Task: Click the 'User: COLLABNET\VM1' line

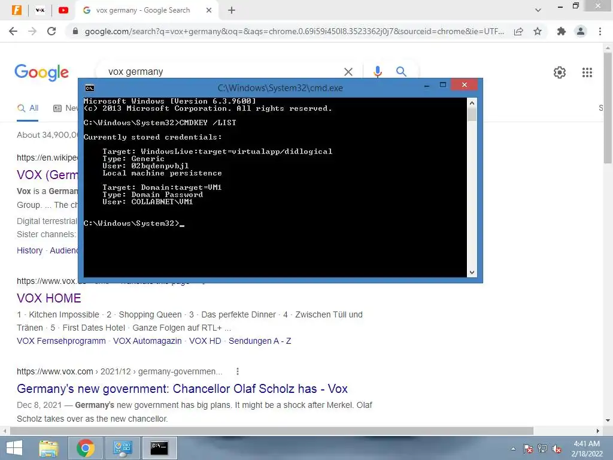Action: [x=148, y=202]
